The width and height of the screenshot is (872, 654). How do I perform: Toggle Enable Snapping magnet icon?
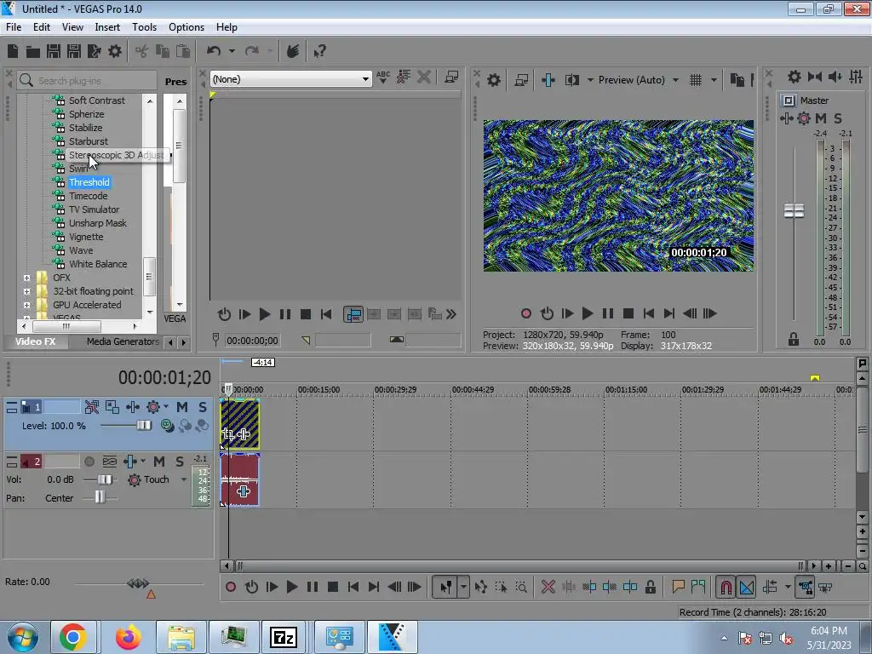coord(726,587)
